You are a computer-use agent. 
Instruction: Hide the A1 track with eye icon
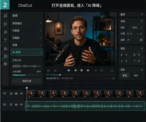[x=16, y=105]
